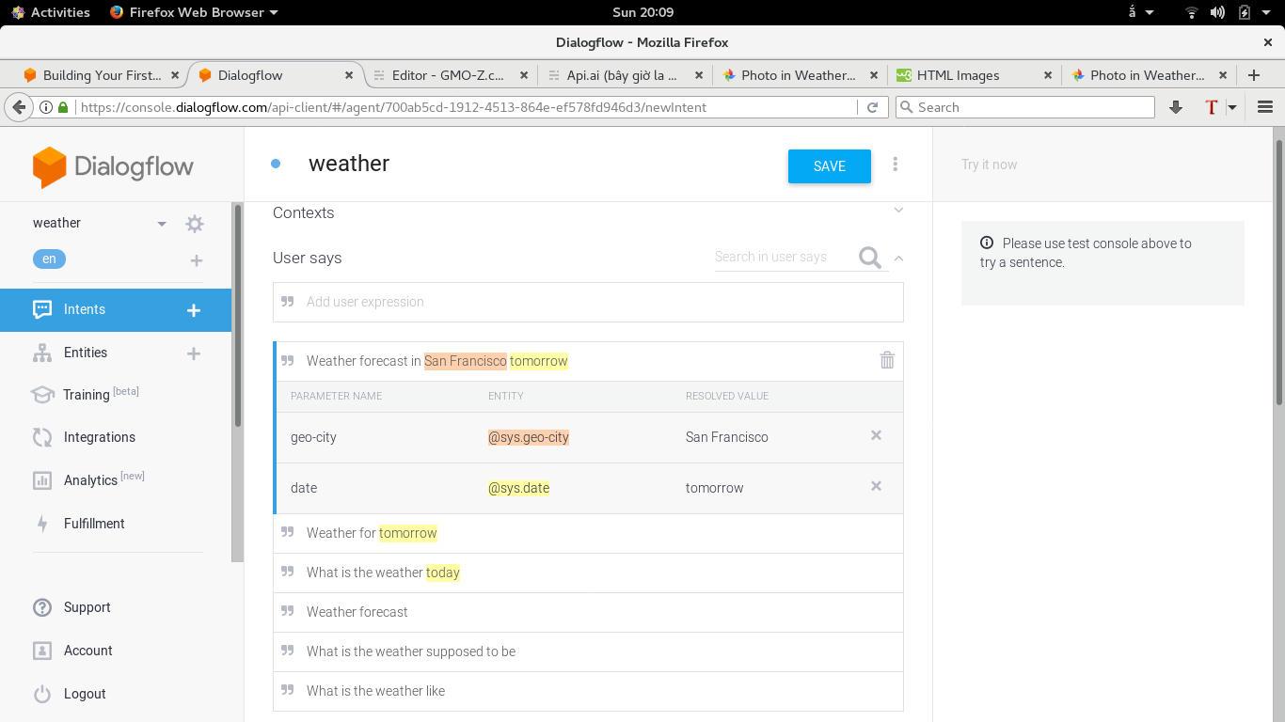Open intent more options menu
The image size is (1285, 722).
click(x=895, y=165)
